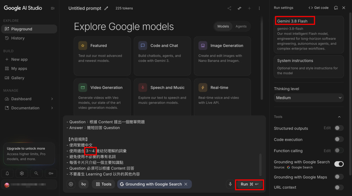
Task: Edit Structured outputs settings
Action: (x=327, y=128)
